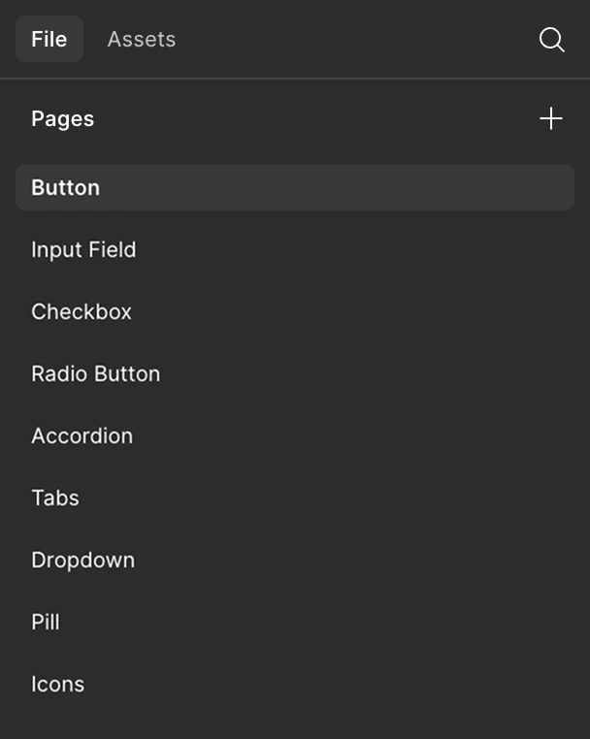Return to the File panel view
The image size is (590, 739).
[49, 40]
